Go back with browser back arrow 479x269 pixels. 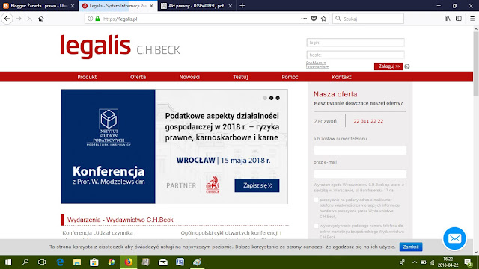pos(7,19)
